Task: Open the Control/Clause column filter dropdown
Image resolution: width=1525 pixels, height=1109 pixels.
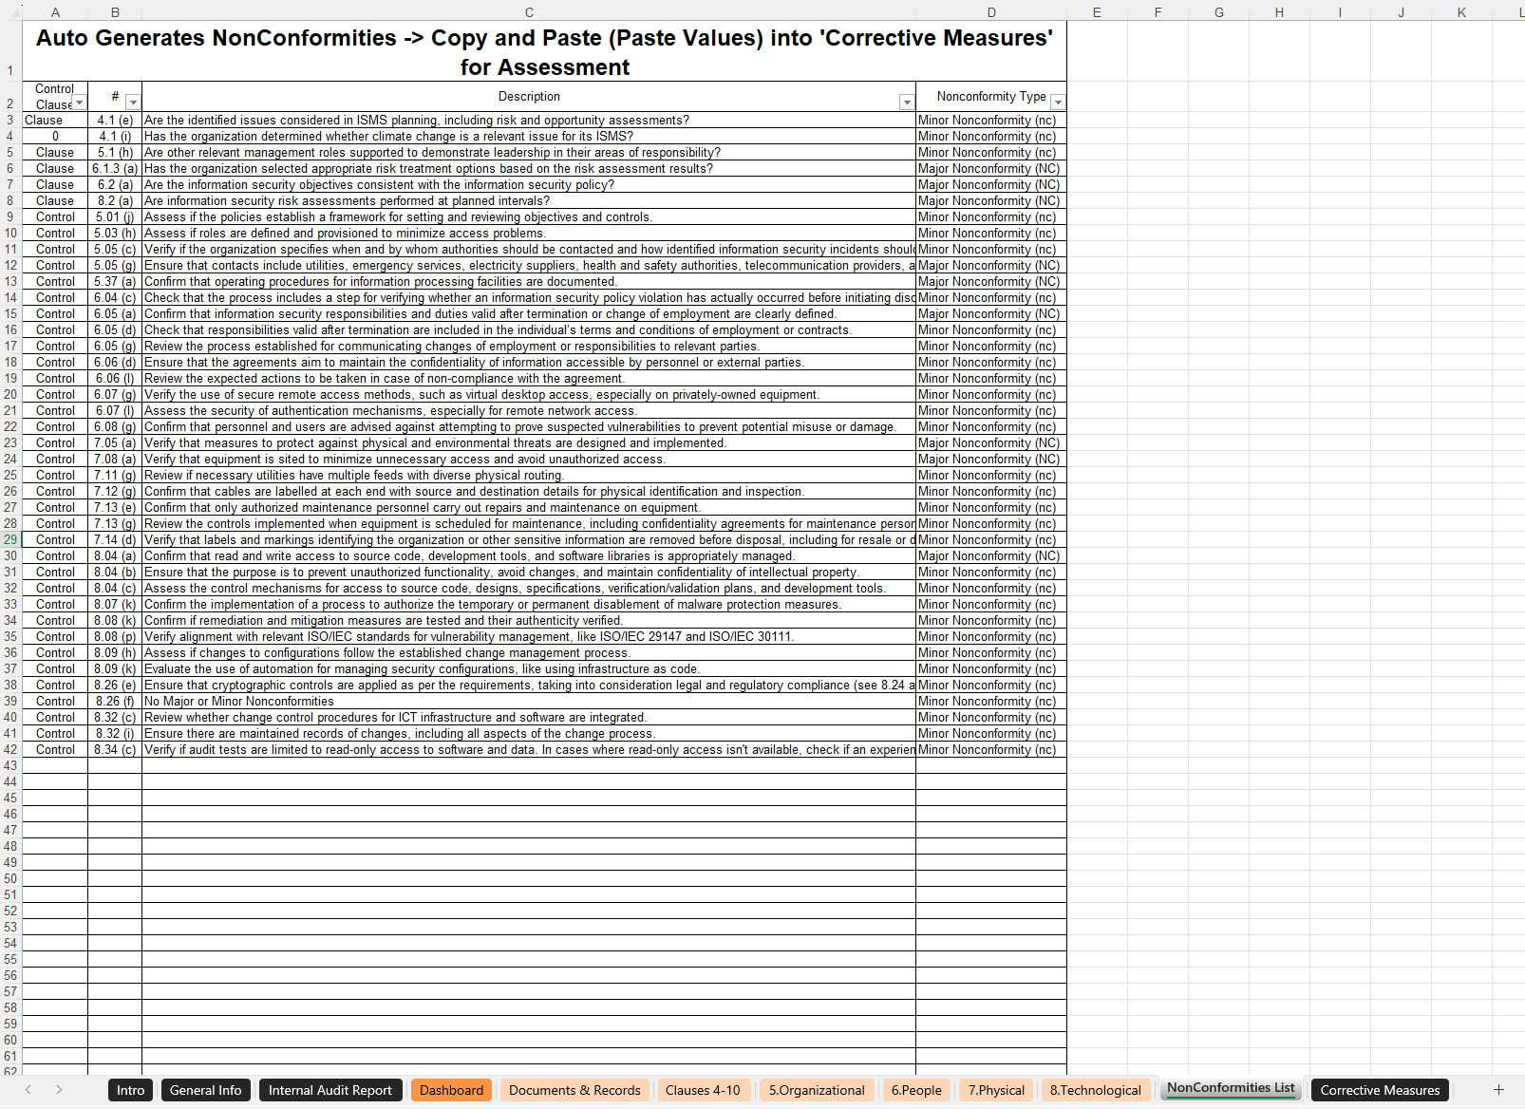Action: click(80, 103)
